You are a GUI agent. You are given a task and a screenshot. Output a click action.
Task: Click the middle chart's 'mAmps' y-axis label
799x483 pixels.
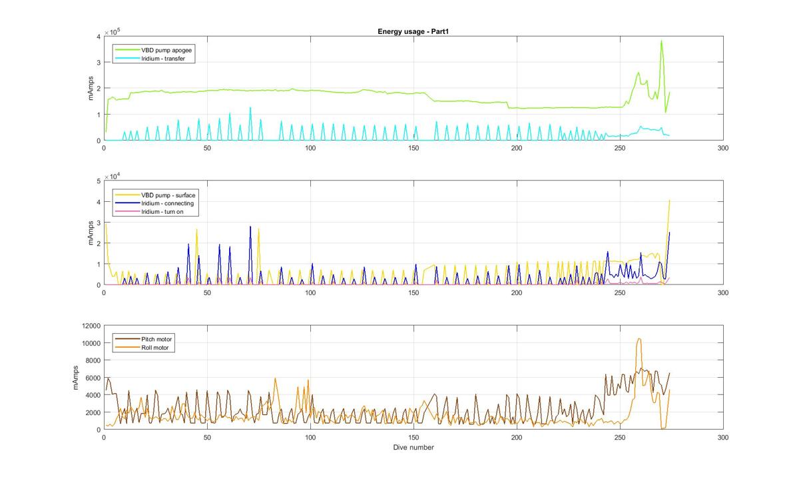point(91,233)
